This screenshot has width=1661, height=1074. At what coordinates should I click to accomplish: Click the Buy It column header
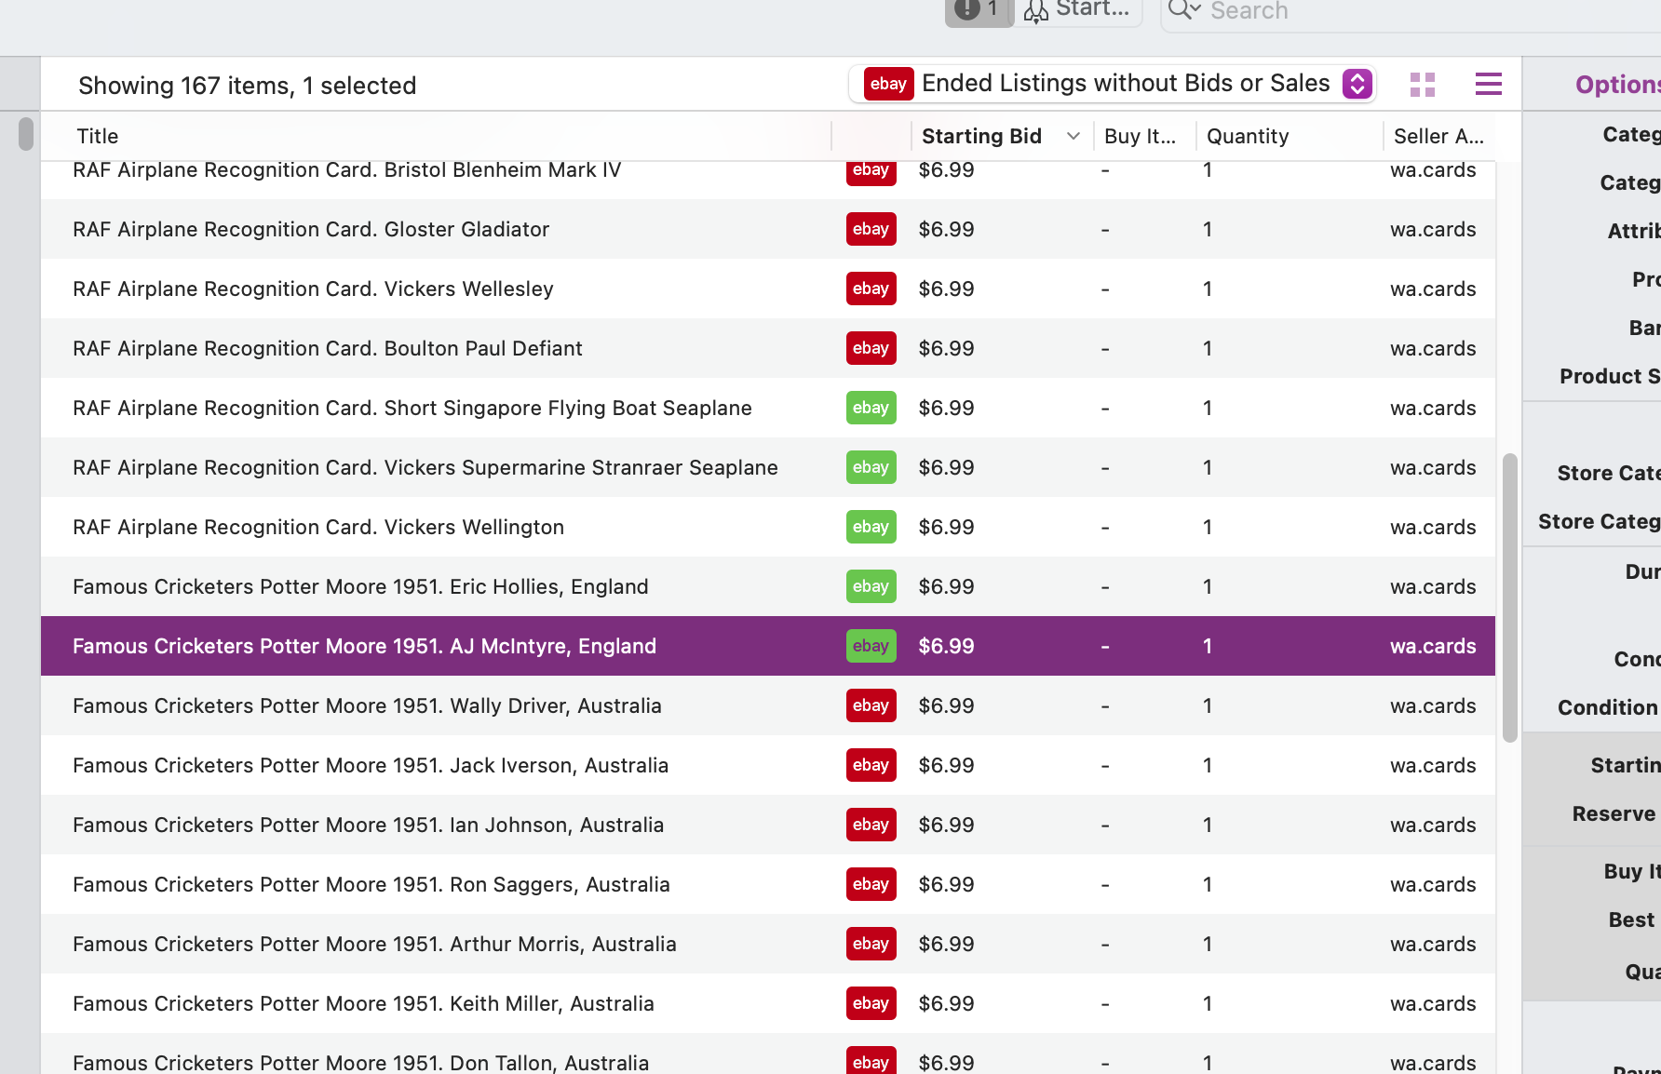pos(1140,136)
